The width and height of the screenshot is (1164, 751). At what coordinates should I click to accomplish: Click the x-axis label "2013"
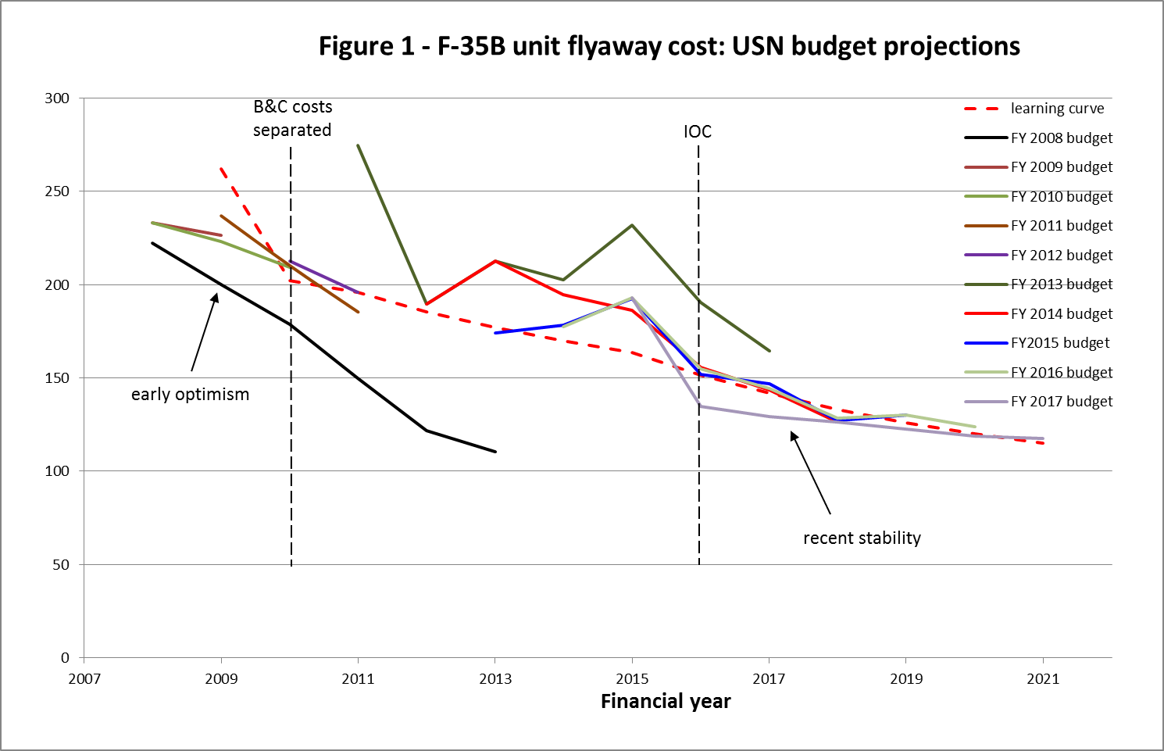[x=495, y=679]
